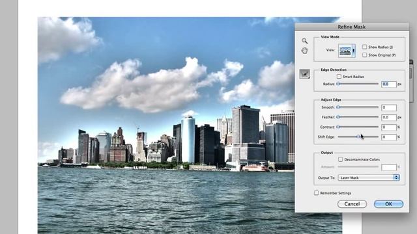This screenshot has width=417, height=234.
Task: Select the Zoom tool in Refine Mask
Action: (x=304, y=41)
